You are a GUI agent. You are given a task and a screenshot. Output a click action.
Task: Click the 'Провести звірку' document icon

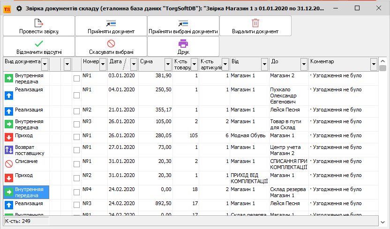39,22
